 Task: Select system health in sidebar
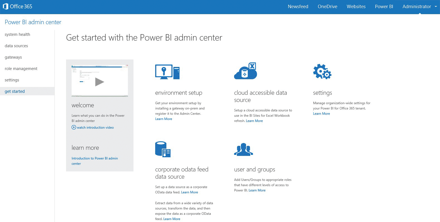tap(17, 34)
